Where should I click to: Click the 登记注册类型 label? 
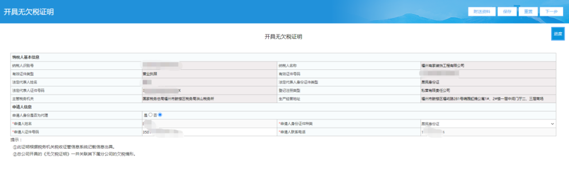point(290,90)
